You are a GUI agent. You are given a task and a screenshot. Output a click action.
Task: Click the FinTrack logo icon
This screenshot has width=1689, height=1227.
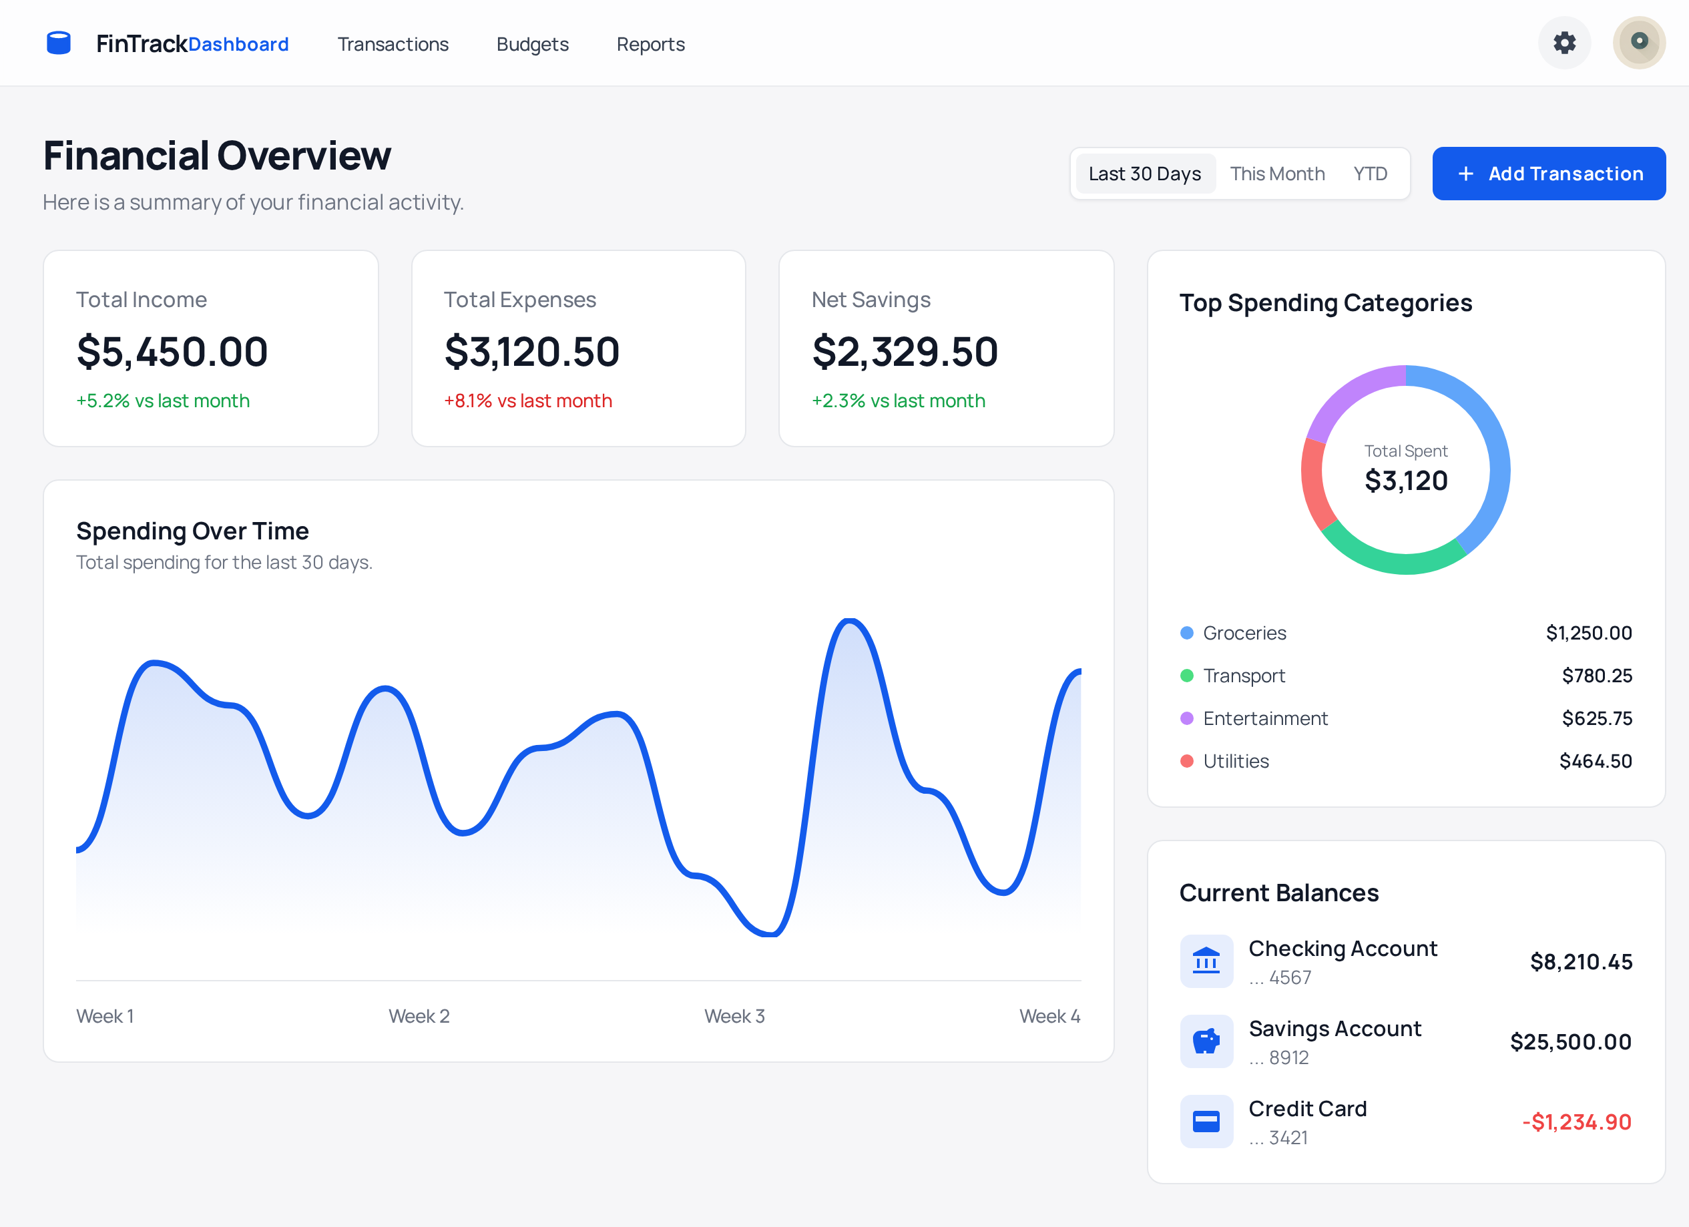[x=58, y=43]
